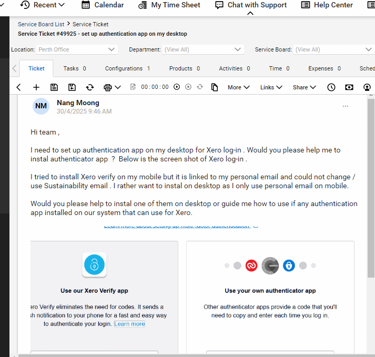
Task: Click the Recent history clock icon
Action: pos(25,5)
